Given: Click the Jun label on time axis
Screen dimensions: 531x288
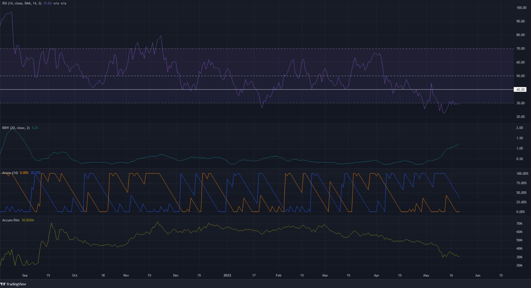Looking at the screenshot, I should pyautogui.click(x=478, y=275).
